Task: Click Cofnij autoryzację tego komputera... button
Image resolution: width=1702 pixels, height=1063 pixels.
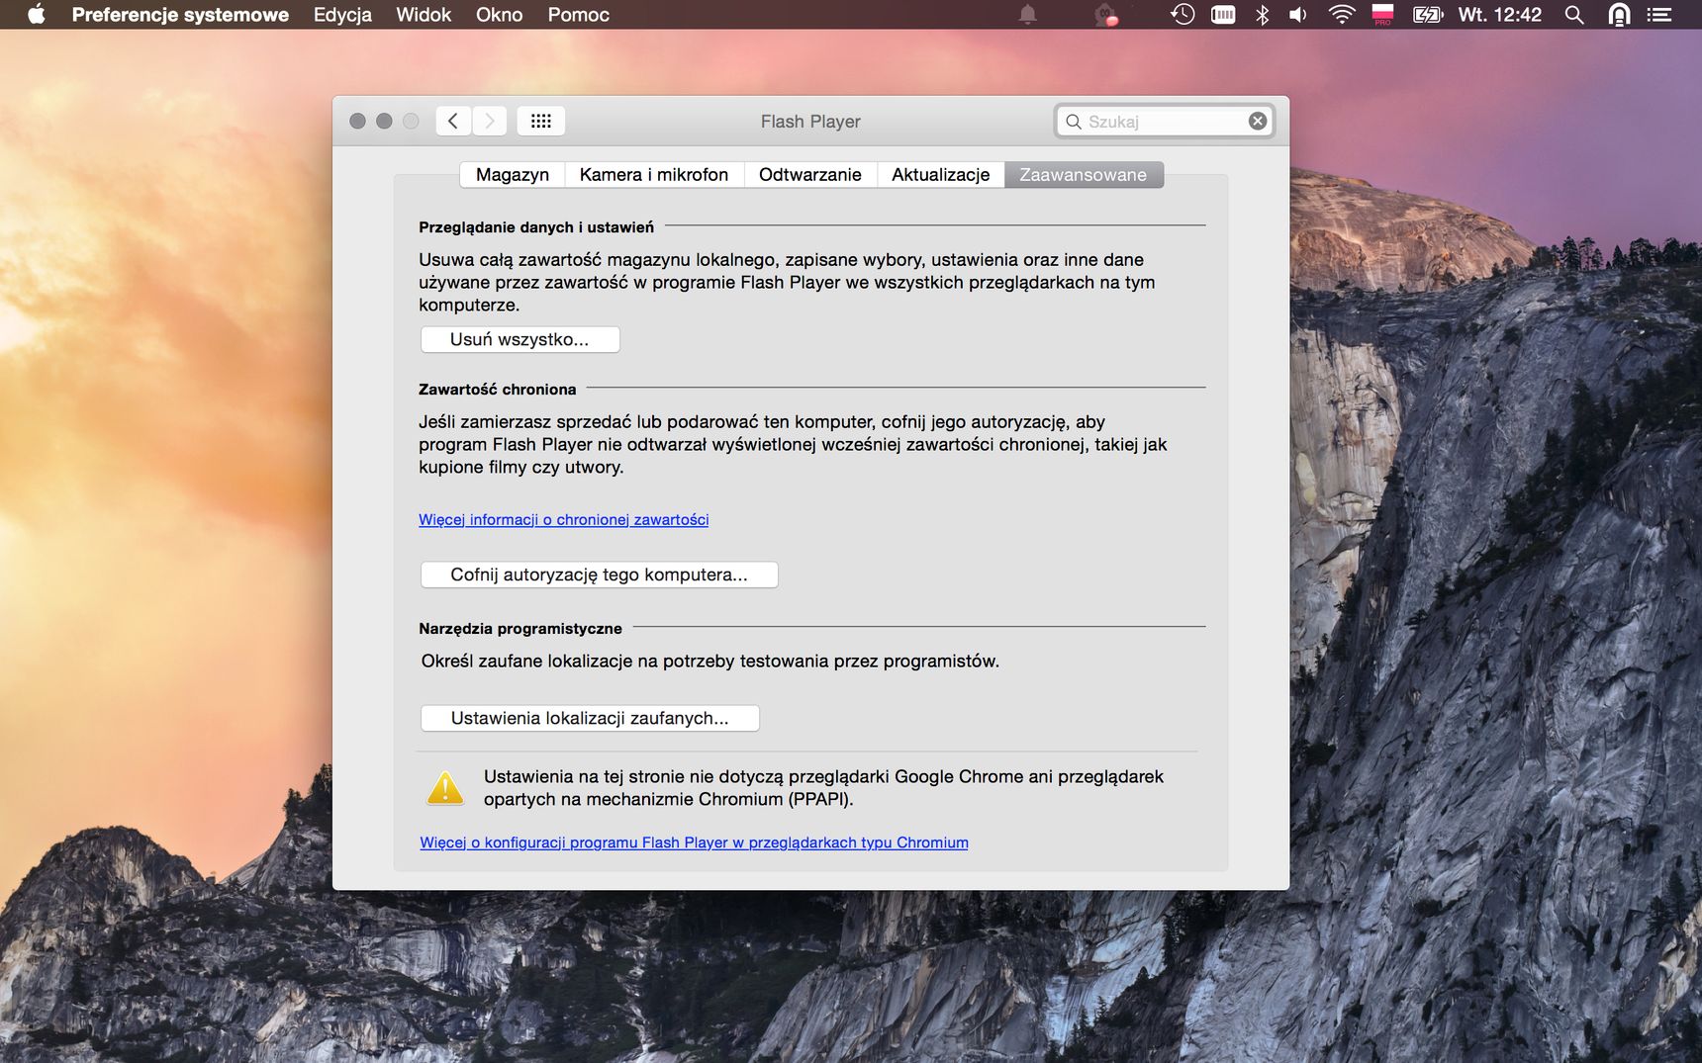Action: (600, 575)
